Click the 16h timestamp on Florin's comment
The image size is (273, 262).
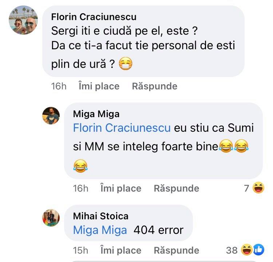point(59,86)
